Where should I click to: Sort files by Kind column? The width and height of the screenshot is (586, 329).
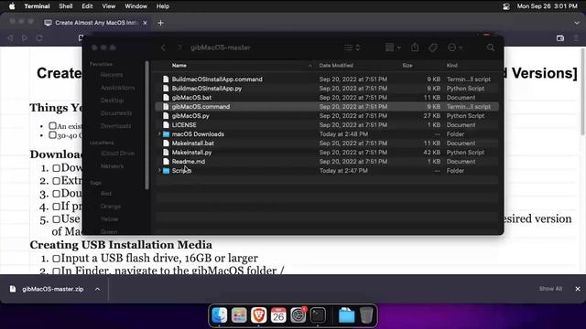click(x=451, y=65)
